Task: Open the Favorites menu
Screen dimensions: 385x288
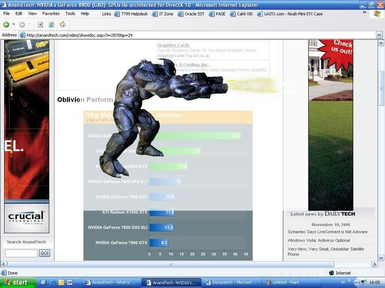Action: click(51, 14)
